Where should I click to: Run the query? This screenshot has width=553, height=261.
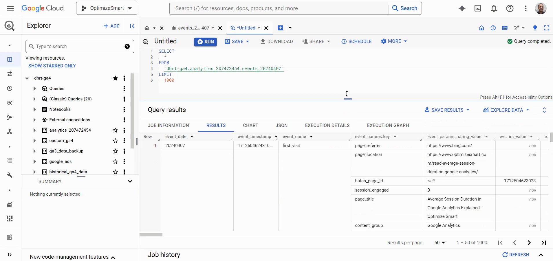[x=206, y=42]
